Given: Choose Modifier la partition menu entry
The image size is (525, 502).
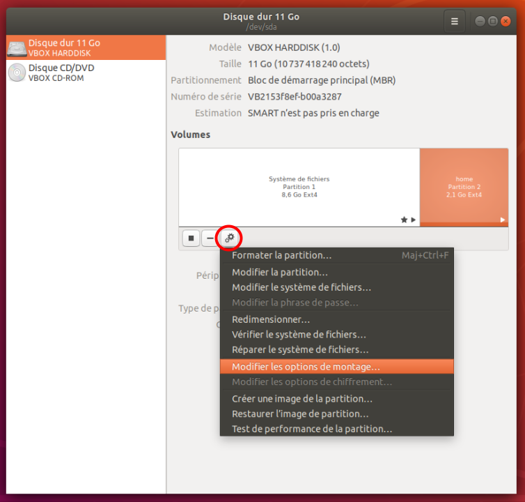Looking at the screenshot, I should [279, 273].
